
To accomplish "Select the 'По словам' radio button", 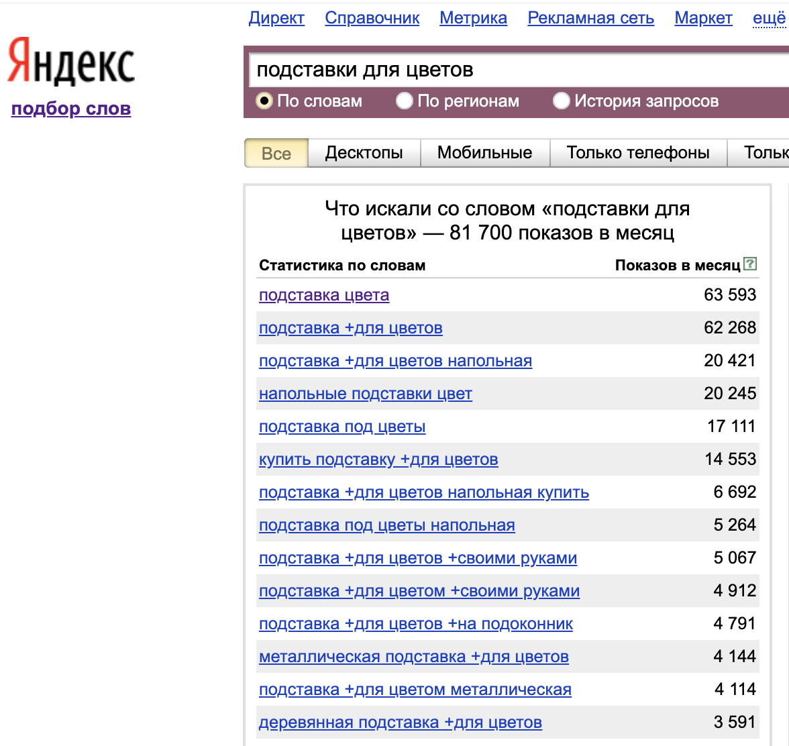I will click(265, 101).
